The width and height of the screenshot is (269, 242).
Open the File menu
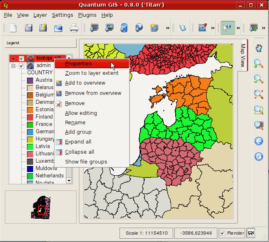[x=8, y=15]
